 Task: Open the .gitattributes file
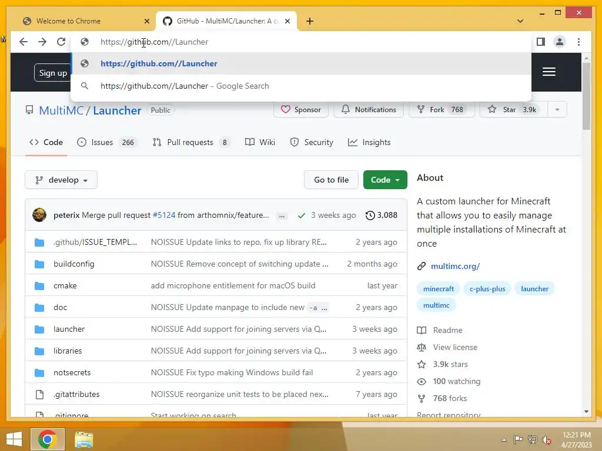[76, 394]
